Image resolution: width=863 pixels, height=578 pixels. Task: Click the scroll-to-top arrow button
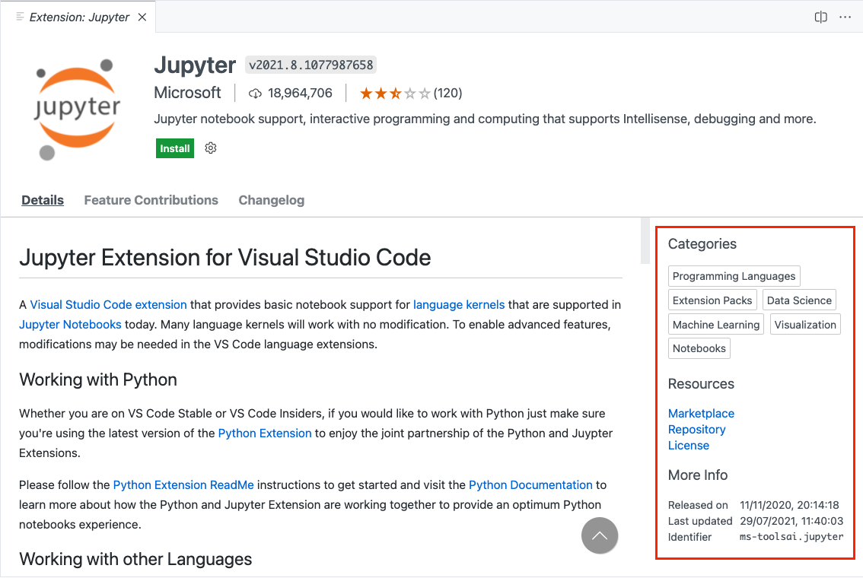[600, 535]
